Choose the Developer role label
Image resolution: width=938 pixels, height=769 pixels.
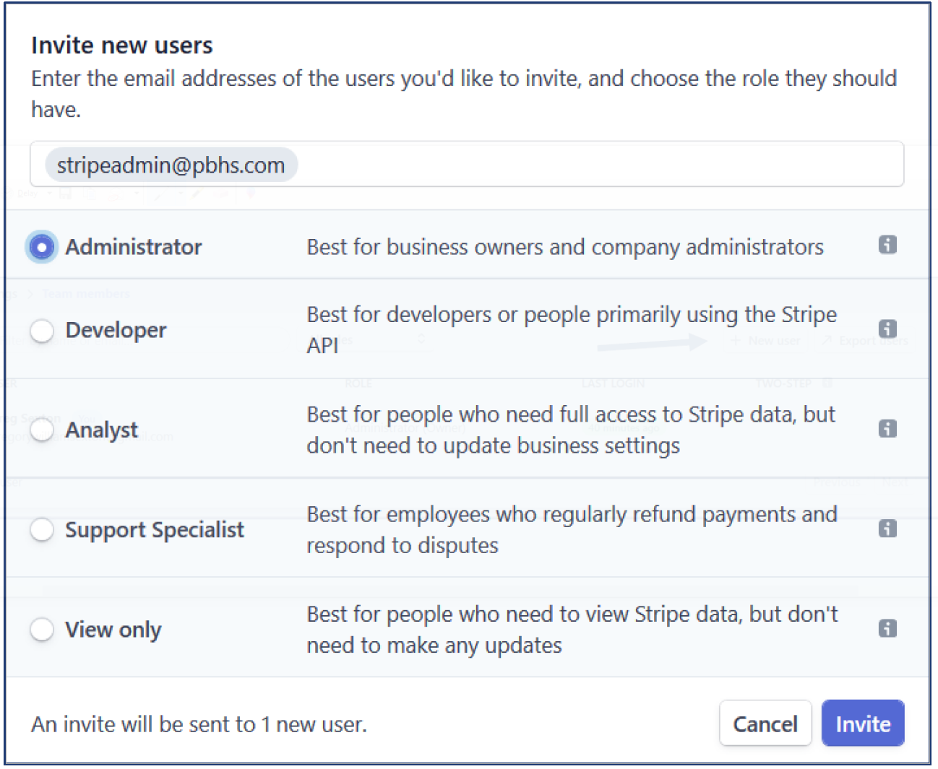click(116, 331)
